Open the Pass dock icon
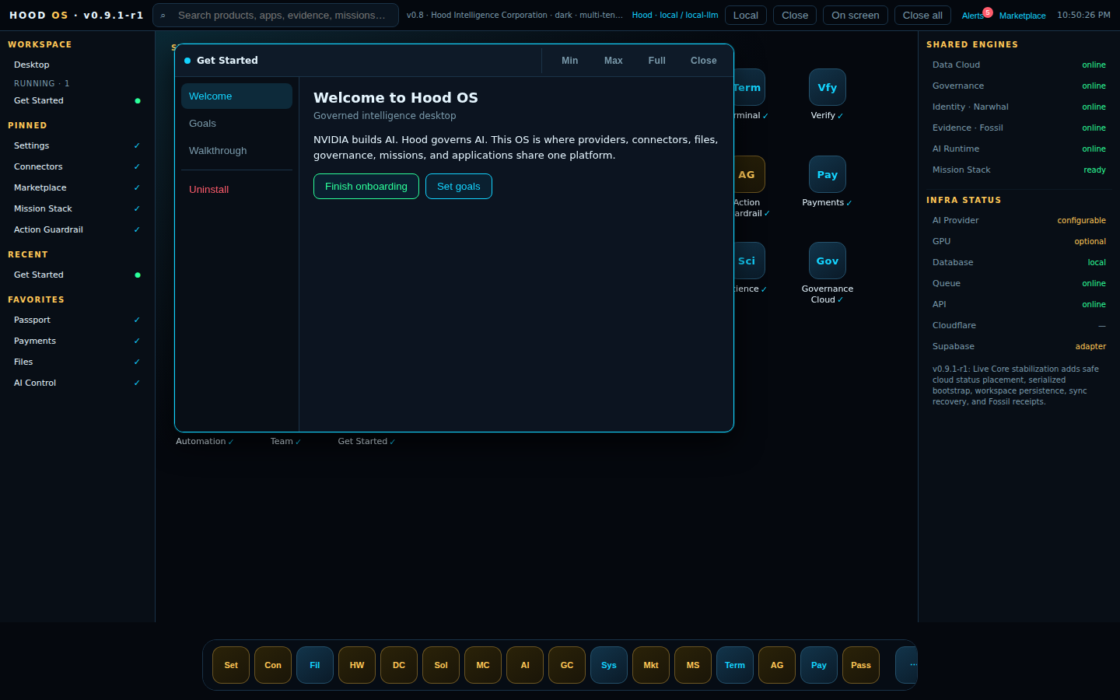Screen dimensions: 1120x700 coord(861,665)
